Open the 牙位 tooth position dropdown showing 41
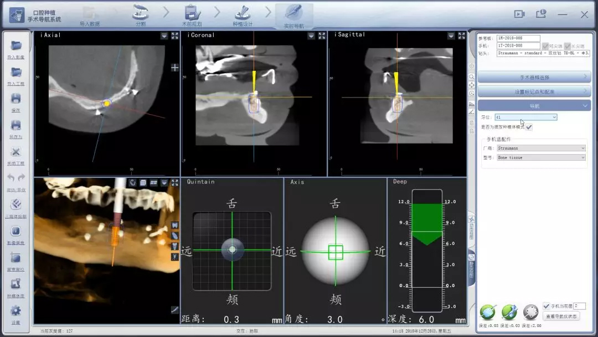Image resolution: width=598 pixels, height=337 pixels. (526, 118)
